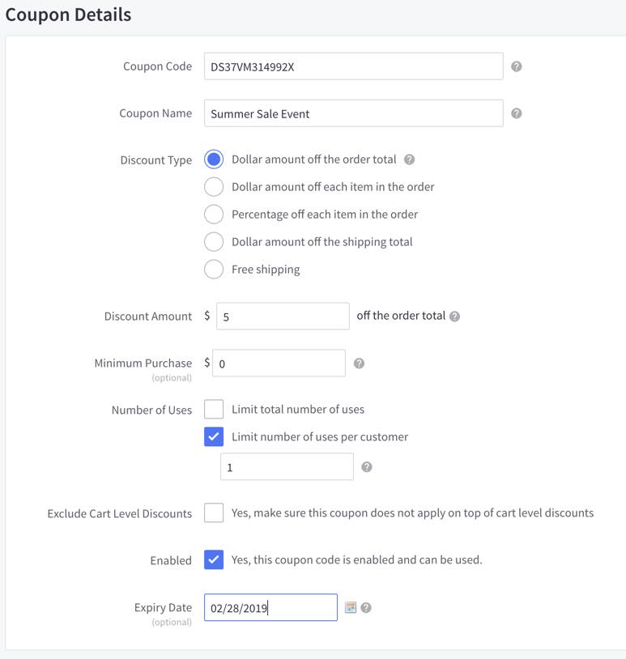Select 'Percentage off each item in the order'
This screenshot has height=659, width=626.
click(214, 214)
